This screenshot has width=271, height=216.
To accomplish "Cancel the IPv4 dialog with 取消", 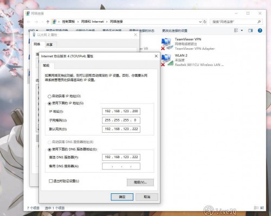I will [x=147, y=197].
